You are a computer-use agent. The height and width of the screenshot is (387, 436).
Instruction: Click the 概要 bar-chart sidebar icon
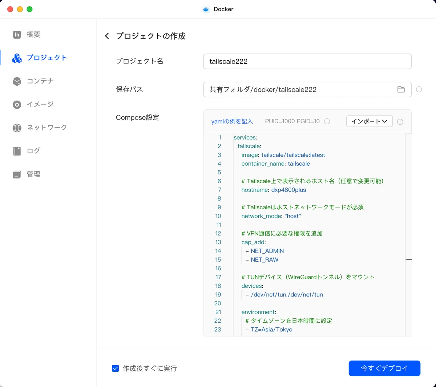(17, 35)
